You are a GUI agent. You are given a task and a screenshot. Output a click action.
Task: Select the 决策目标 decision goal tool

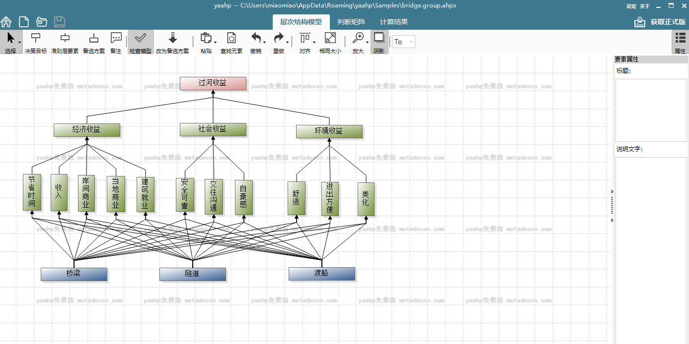coord(36,42)
